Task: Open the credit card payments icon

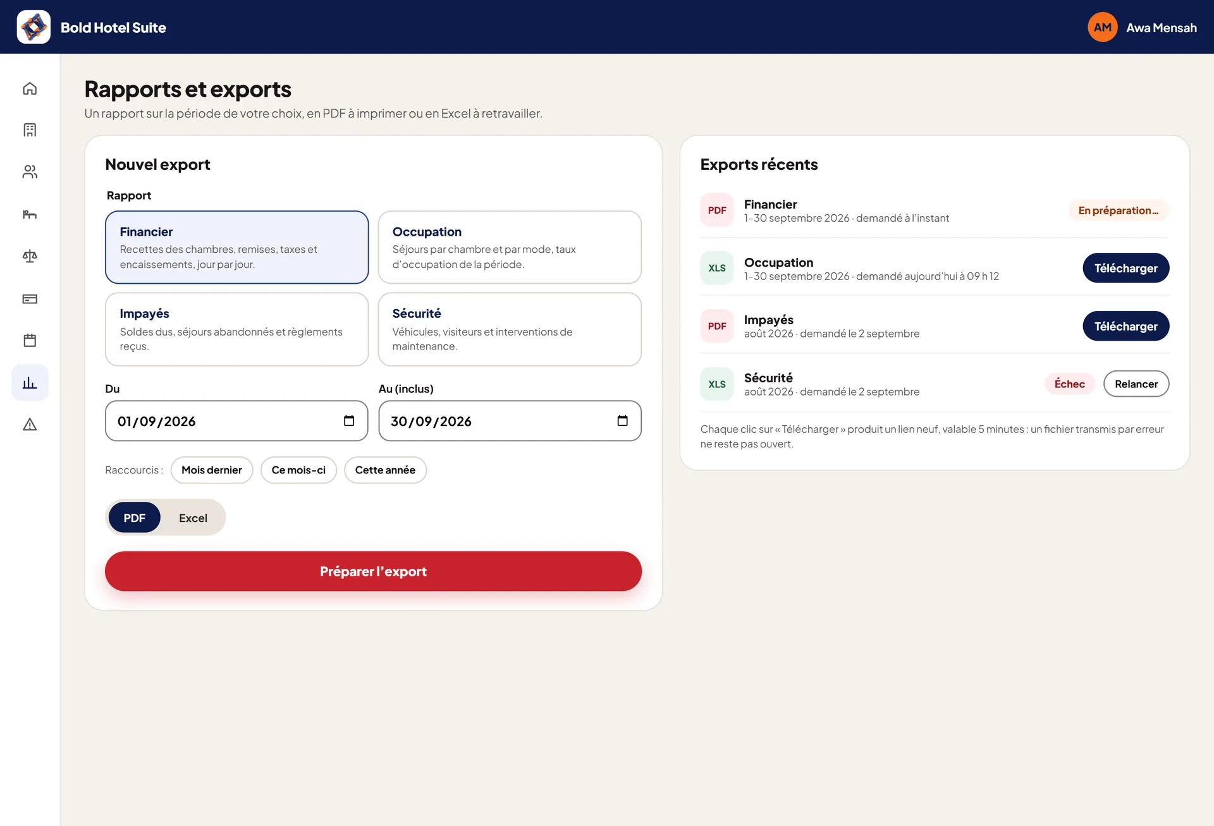Action: pyautogui.click(x=30, y=298)
